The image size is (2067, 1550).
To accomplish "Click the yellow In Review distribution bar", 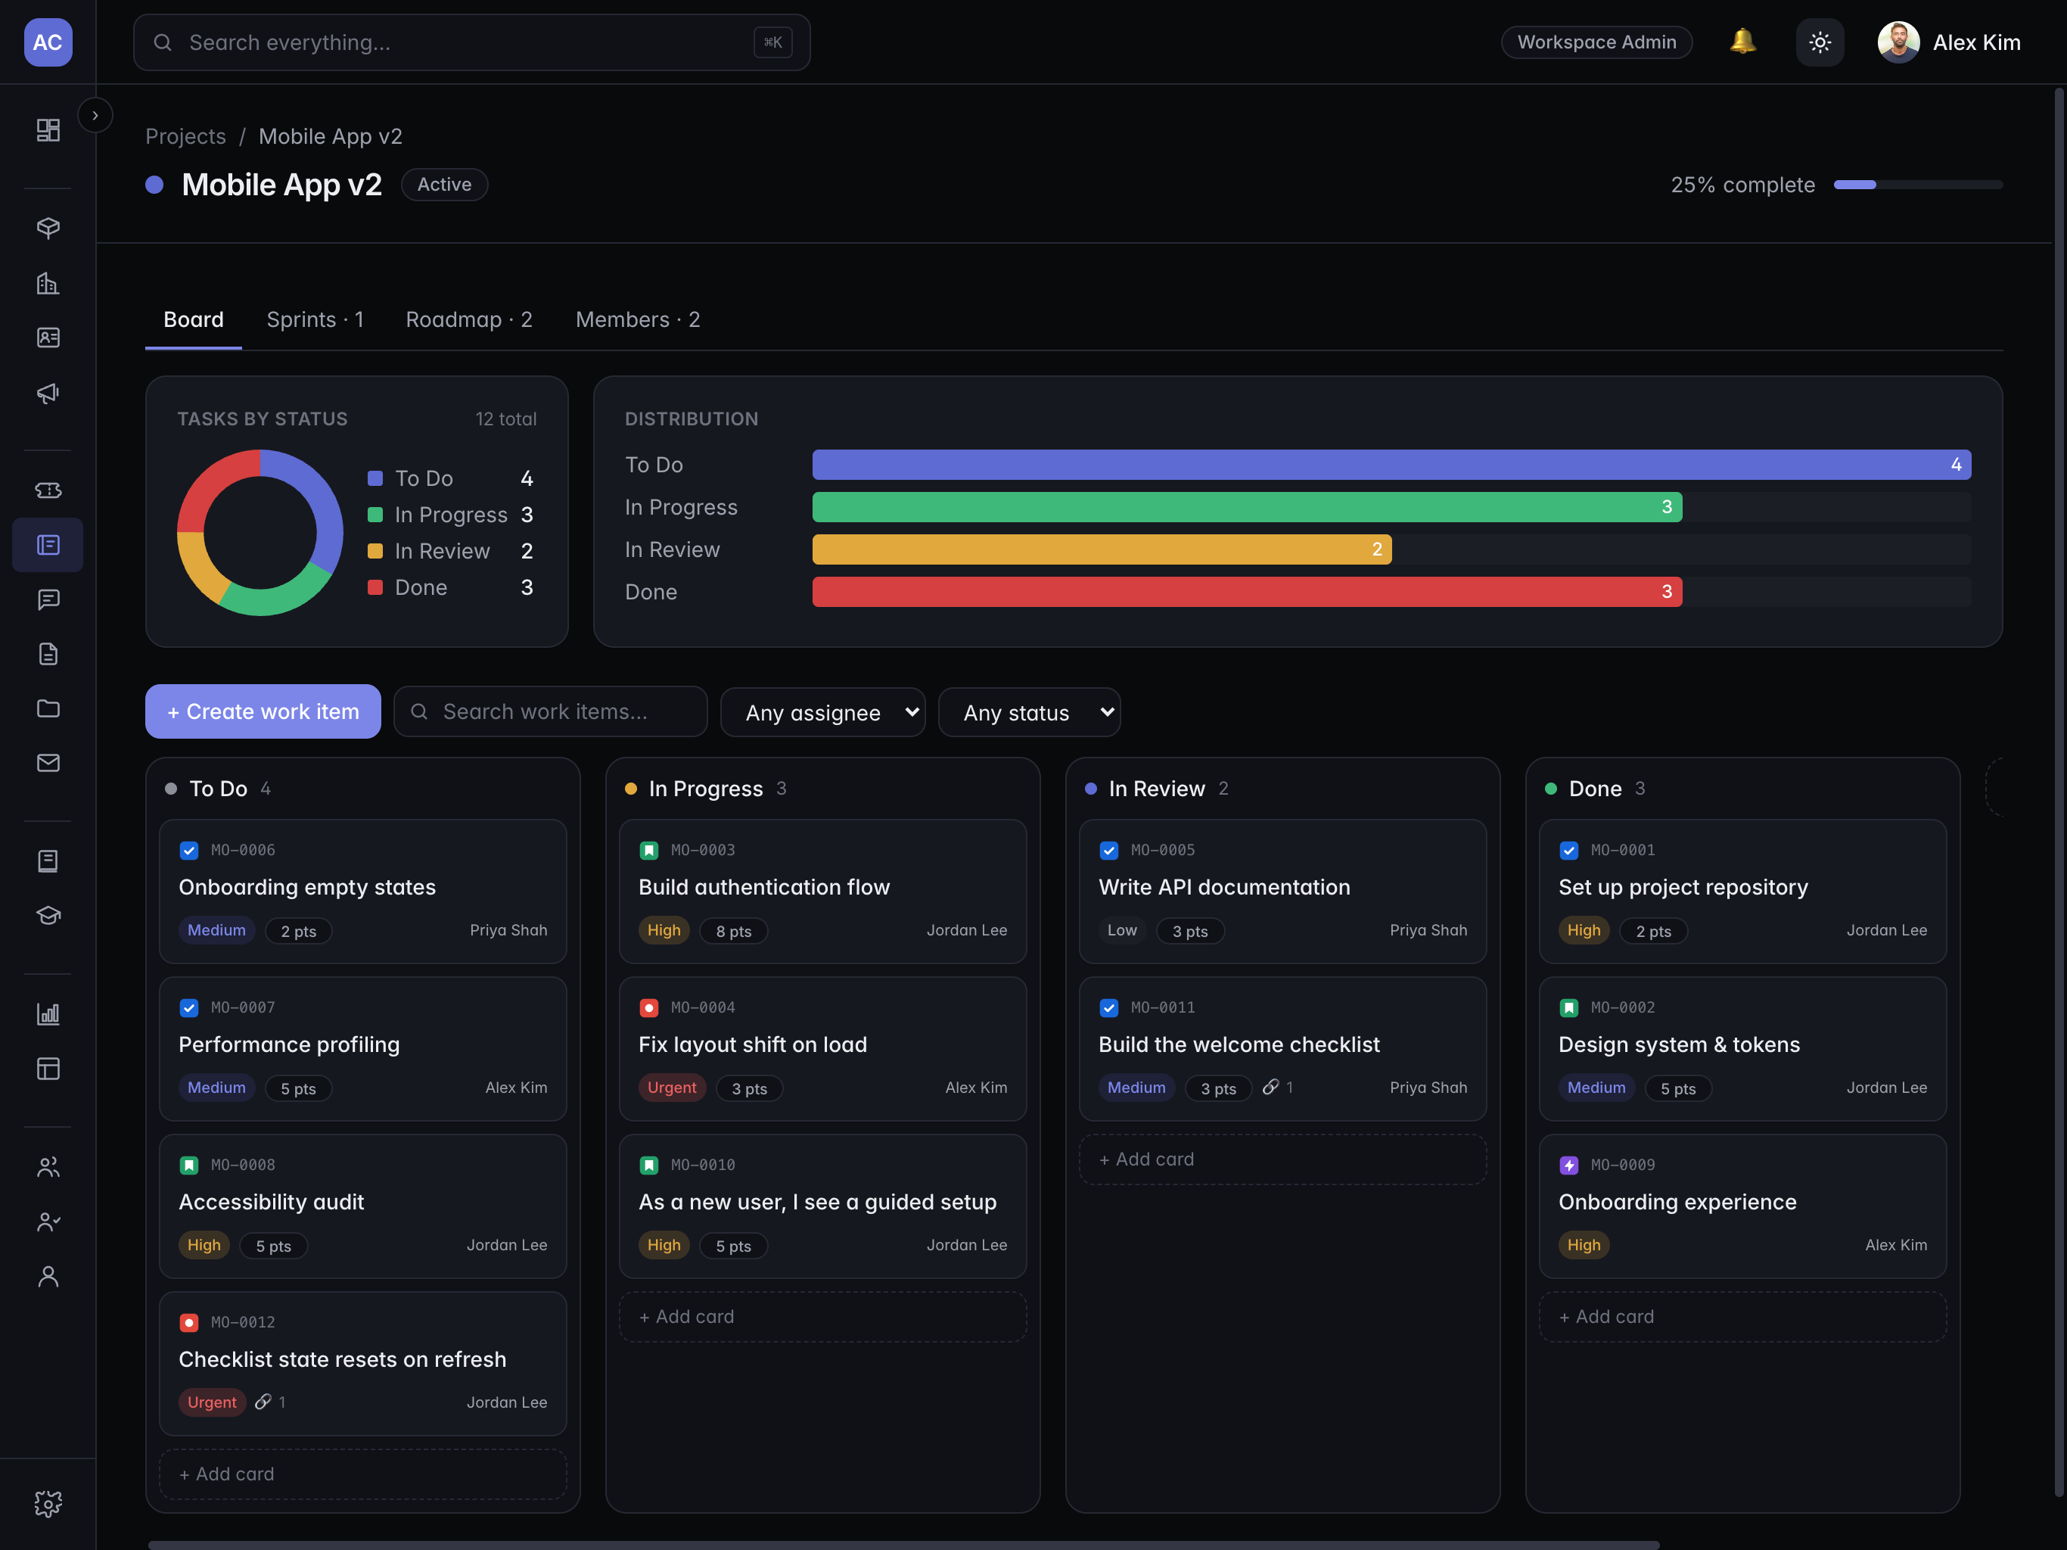I will pos(1102,549).
